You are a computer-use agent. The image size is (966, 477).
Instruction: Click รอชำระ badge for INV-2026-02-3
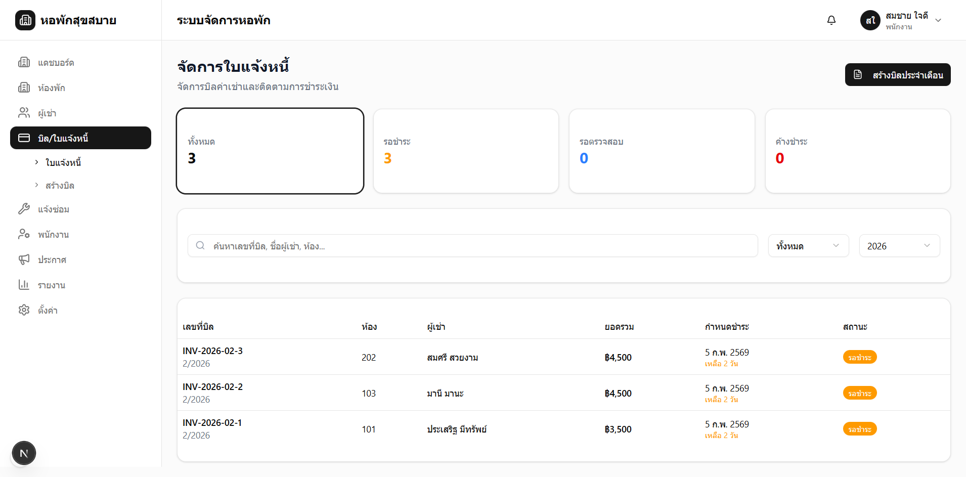[860, 357]
